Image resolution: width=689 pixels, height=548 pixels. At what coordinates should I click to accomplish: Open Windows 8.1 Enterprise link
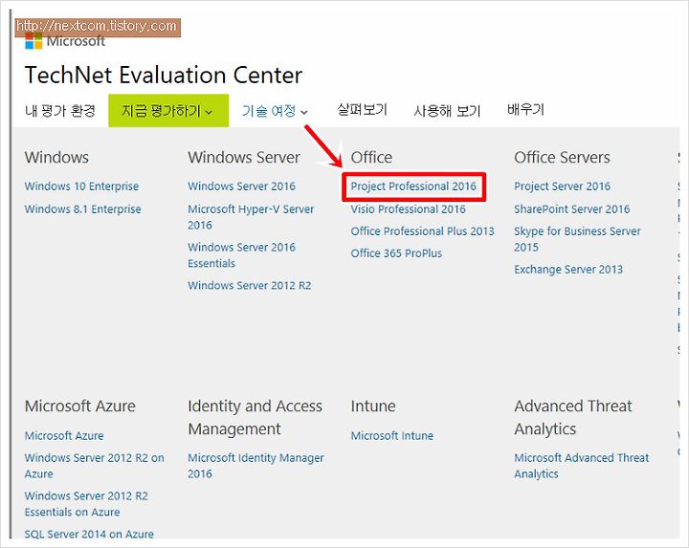[x=82, y=209]
